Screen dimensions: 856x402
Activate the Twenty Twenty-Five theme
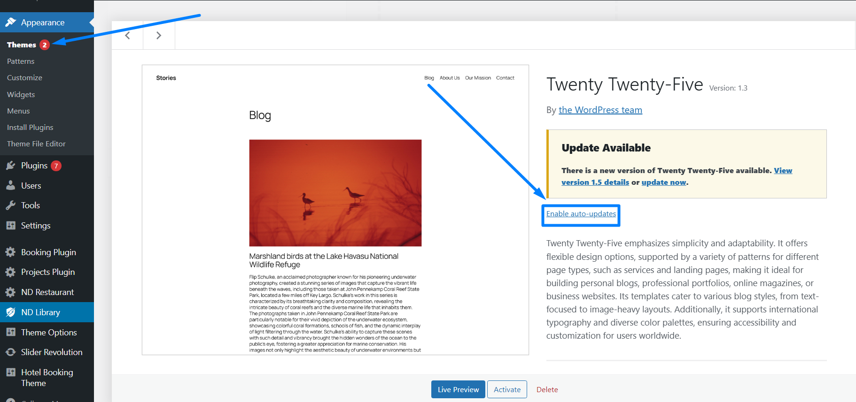pos(507,389)
